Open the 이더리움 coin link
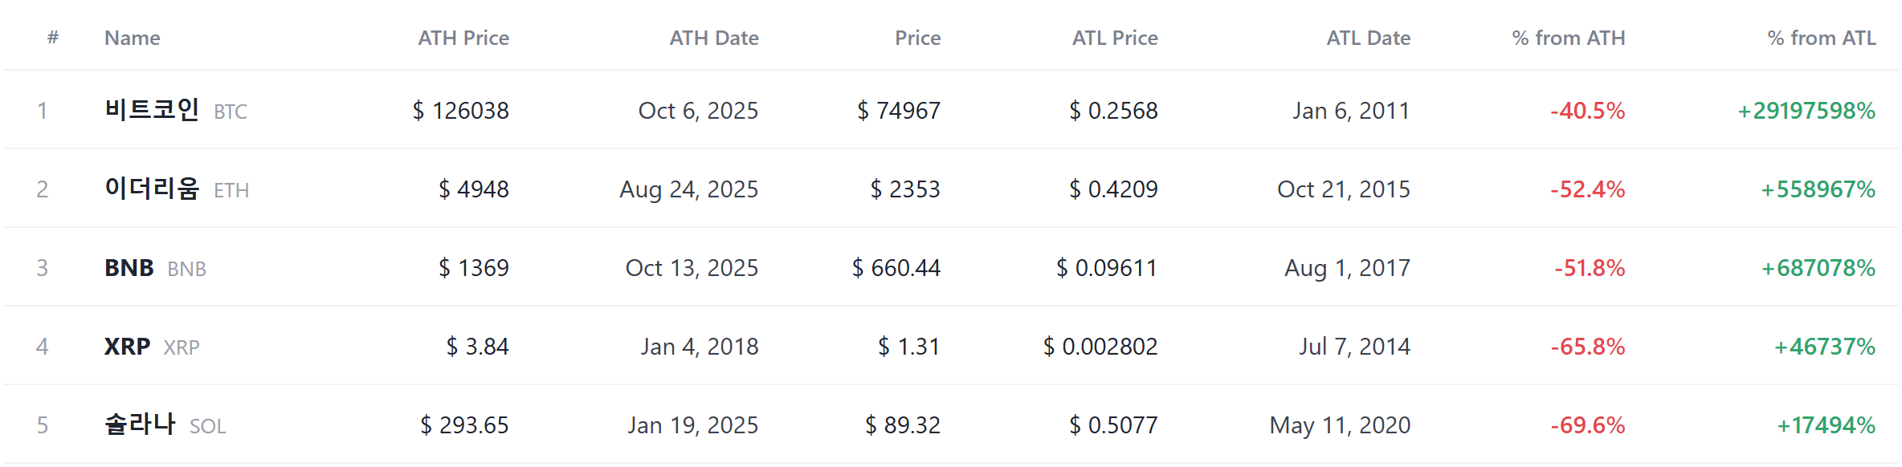The height and width of the screenshot is (467, 1902). pyautogui.click(x=152, y=188)
